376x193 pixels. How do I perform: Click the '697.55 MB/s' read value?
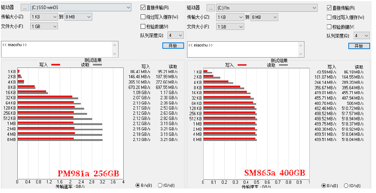[167, 87]
